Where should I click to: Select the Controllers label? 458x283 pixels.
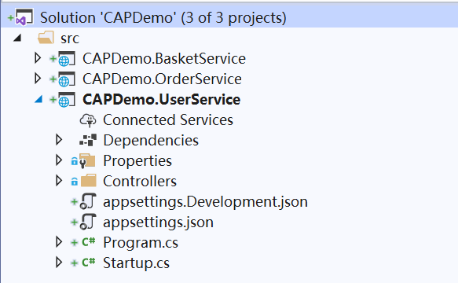coord(140,182)
